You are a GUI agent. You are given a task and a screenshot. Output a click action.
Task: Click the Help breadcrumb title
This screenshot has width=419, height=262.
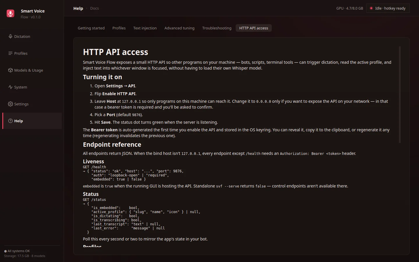point(78,8)
